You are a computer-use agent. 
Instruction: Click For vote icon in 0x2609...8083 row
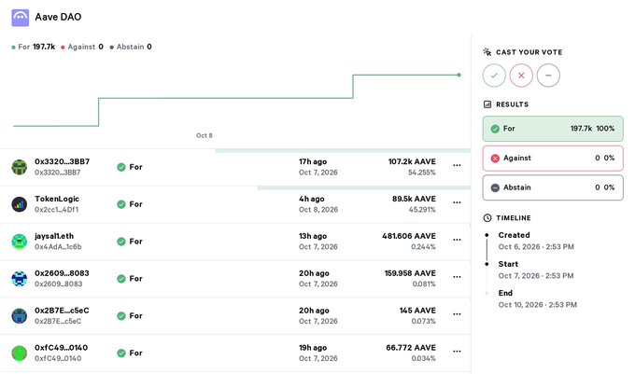tap(121, 279)
